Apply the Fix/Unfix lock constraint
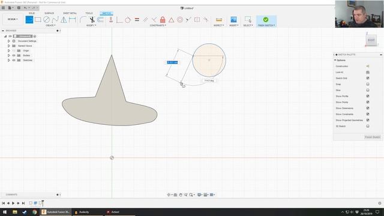384x216 pixels. click(x=163, y=20)
